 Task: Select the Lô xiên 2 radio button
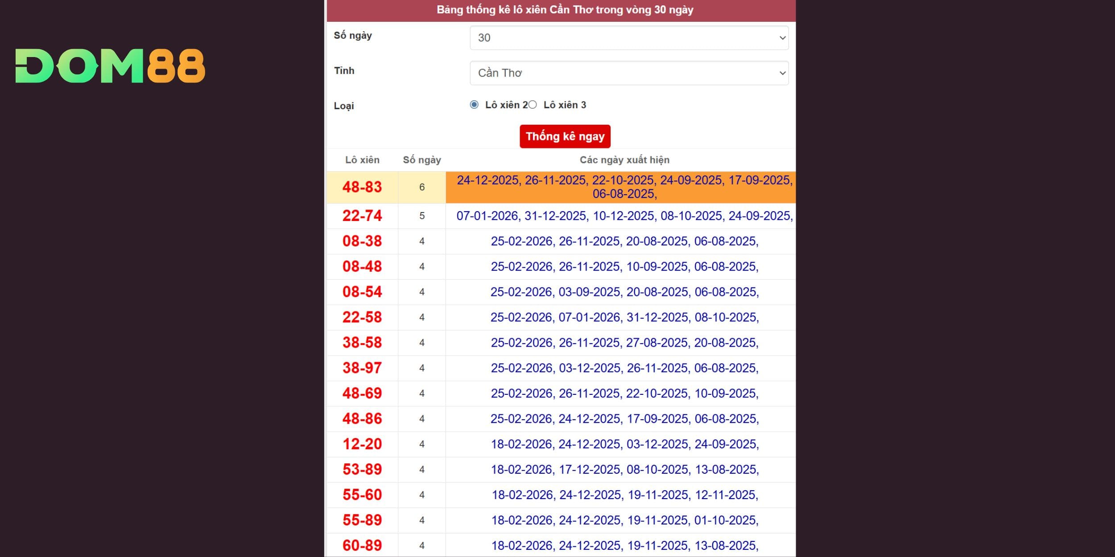[474, 105]
